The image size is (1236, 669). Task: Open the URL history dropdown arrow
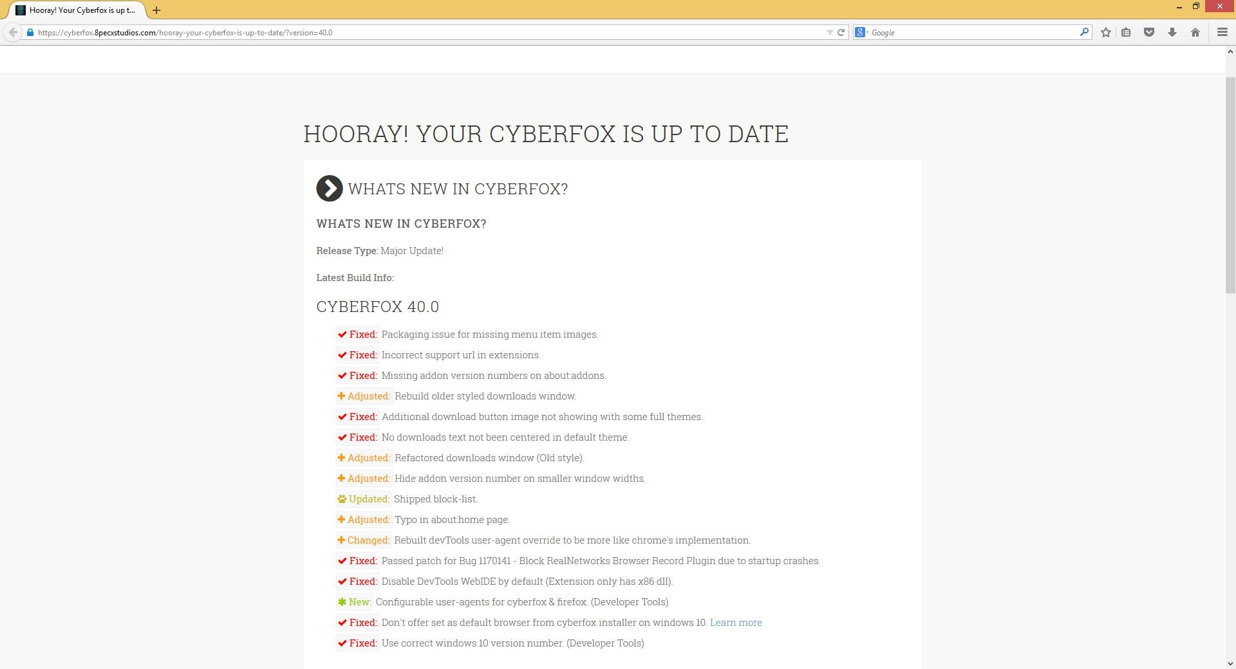click(x=829, y=32)
